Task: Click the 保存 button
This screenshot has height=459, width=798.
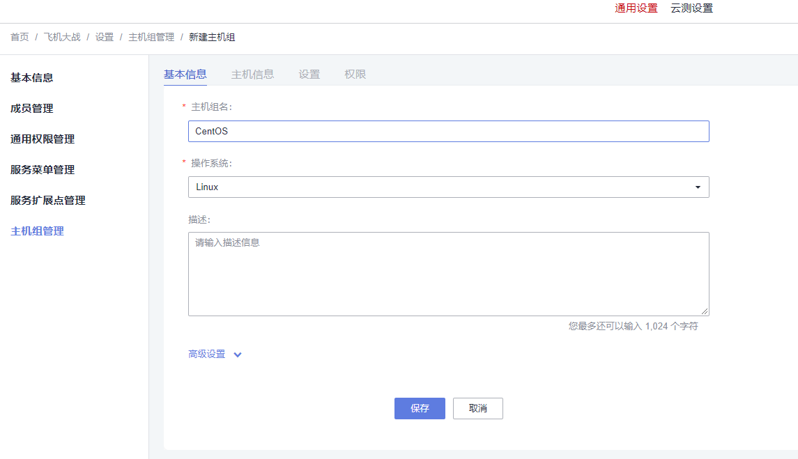Action: (420, 409)
